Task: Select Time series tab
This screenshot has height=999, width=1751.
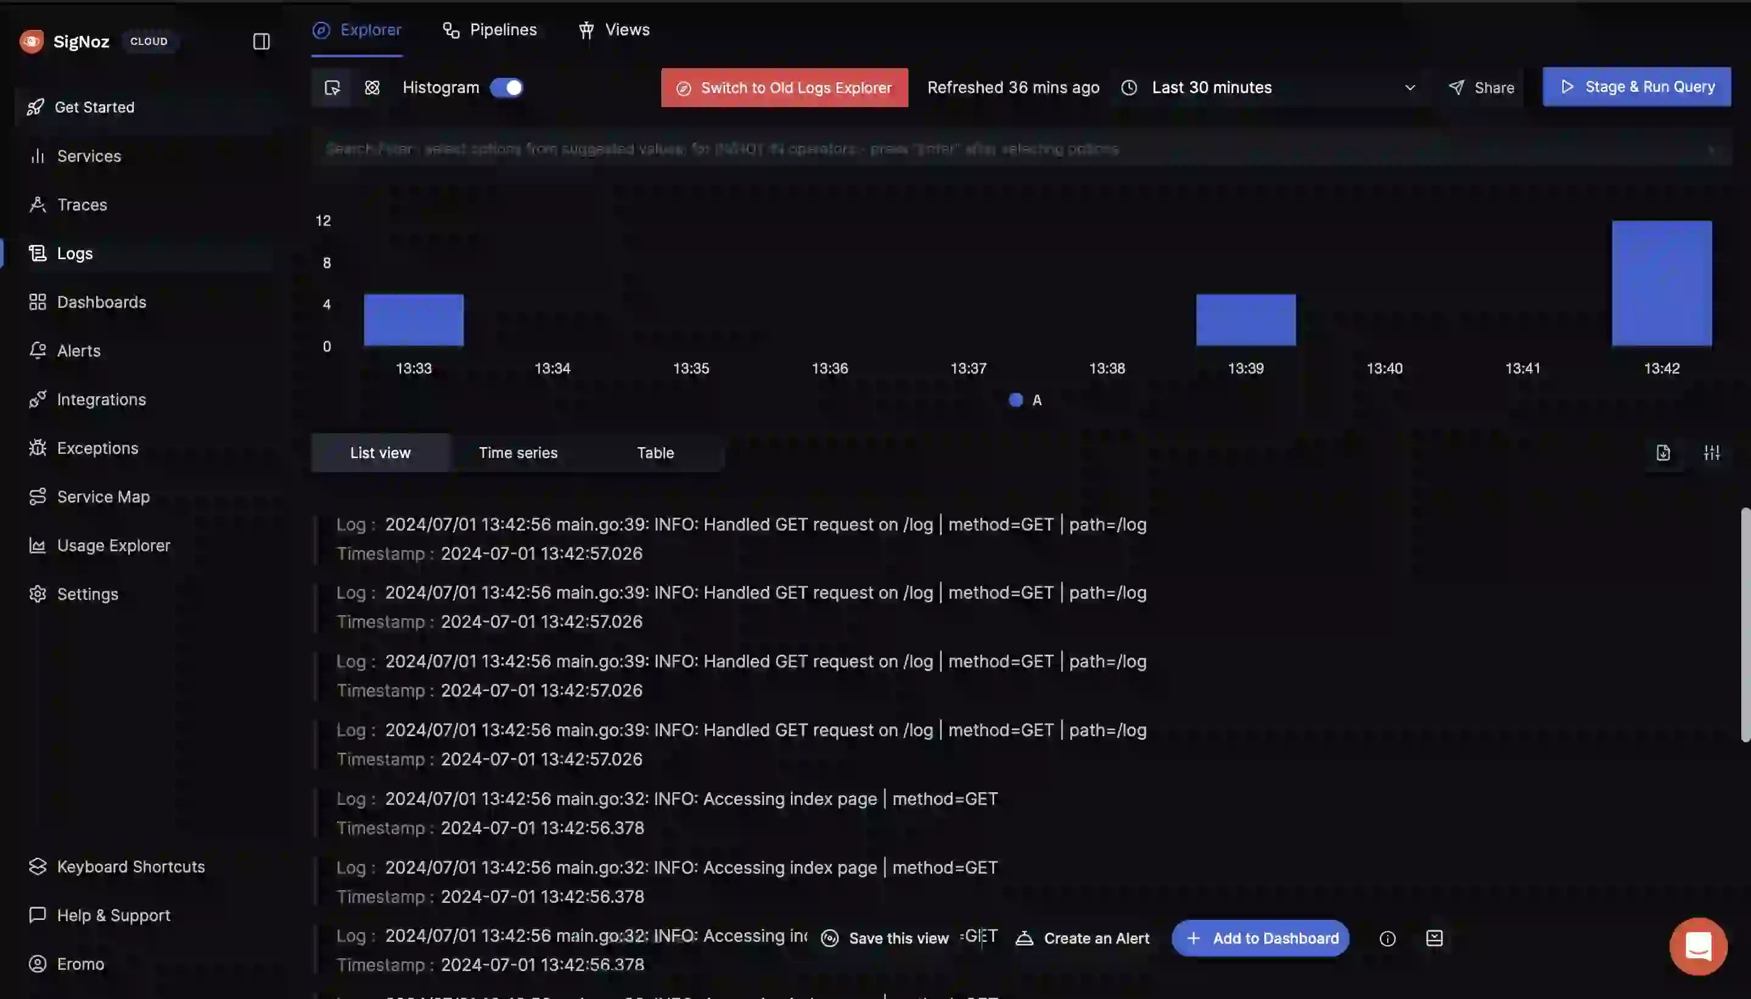Action: 518,453
